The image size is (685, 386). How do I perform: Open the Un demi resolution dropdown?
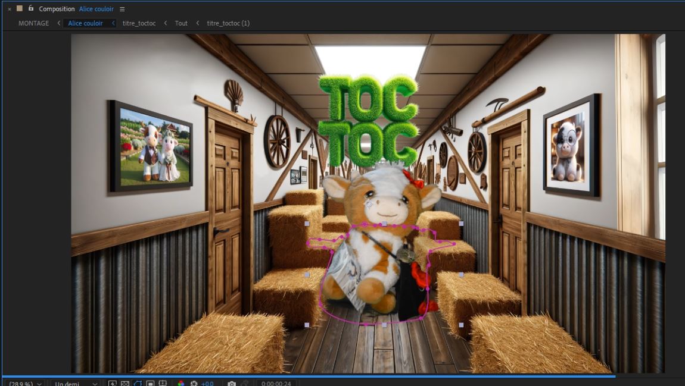75,383
